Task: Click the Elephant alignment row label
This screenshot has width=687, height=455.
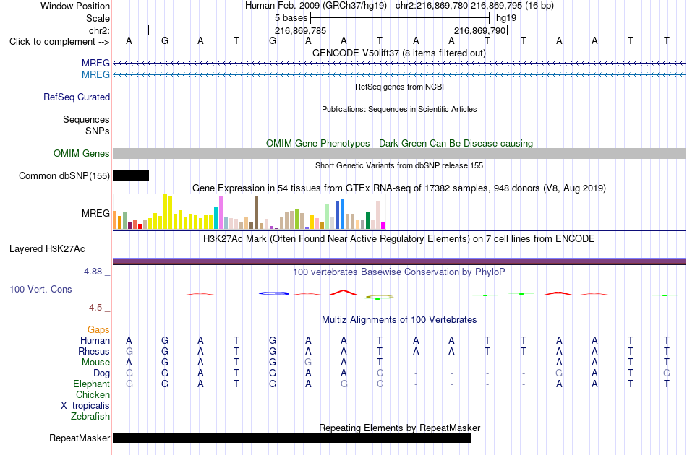Action: 92,383
